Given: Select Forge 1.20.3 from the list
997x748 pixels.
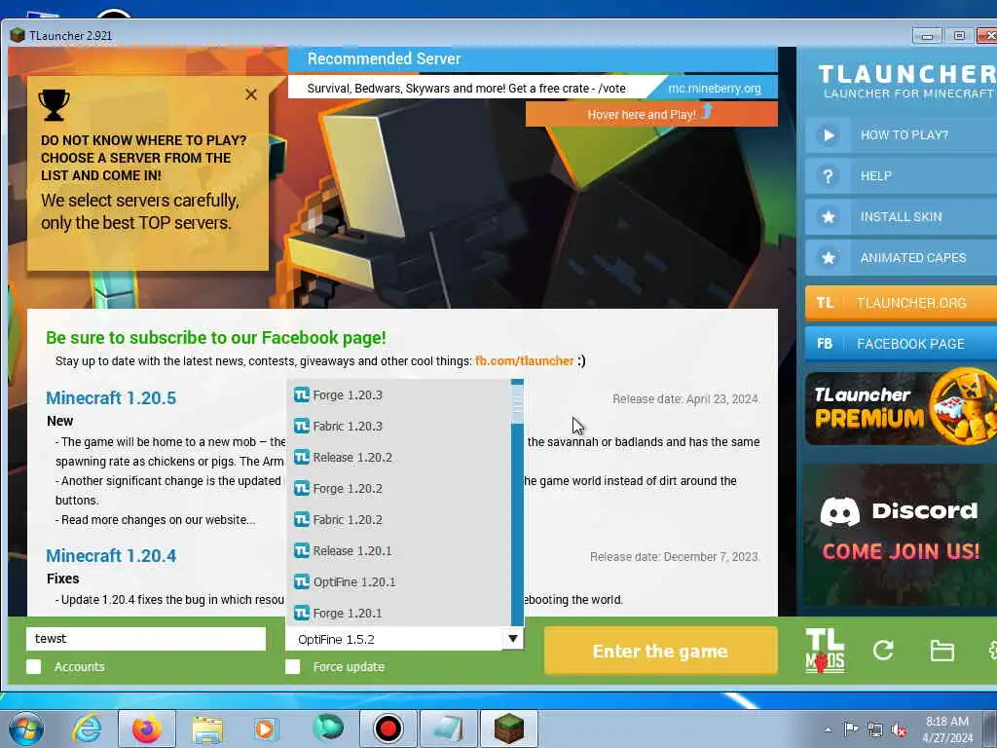Looking at the screenshot, I should [x=398, y=395].
